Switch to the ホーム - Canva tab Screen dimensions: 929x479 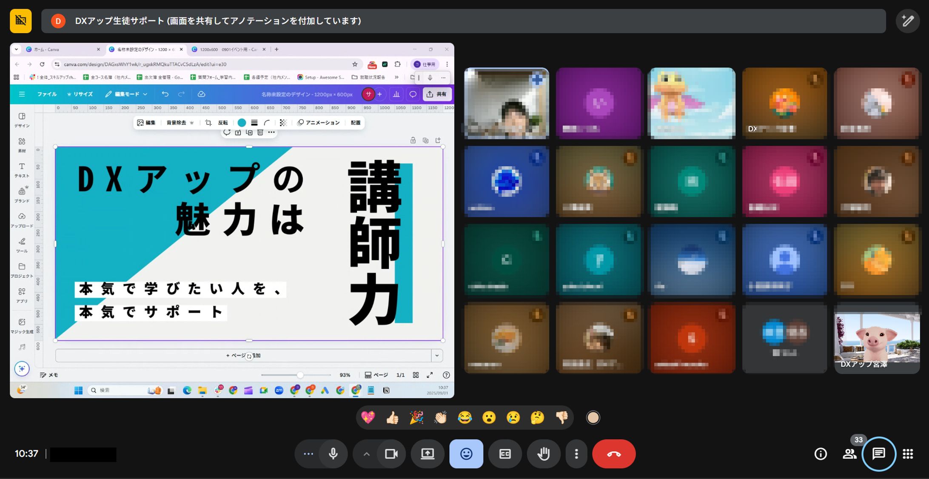click(x=63, y=49)
